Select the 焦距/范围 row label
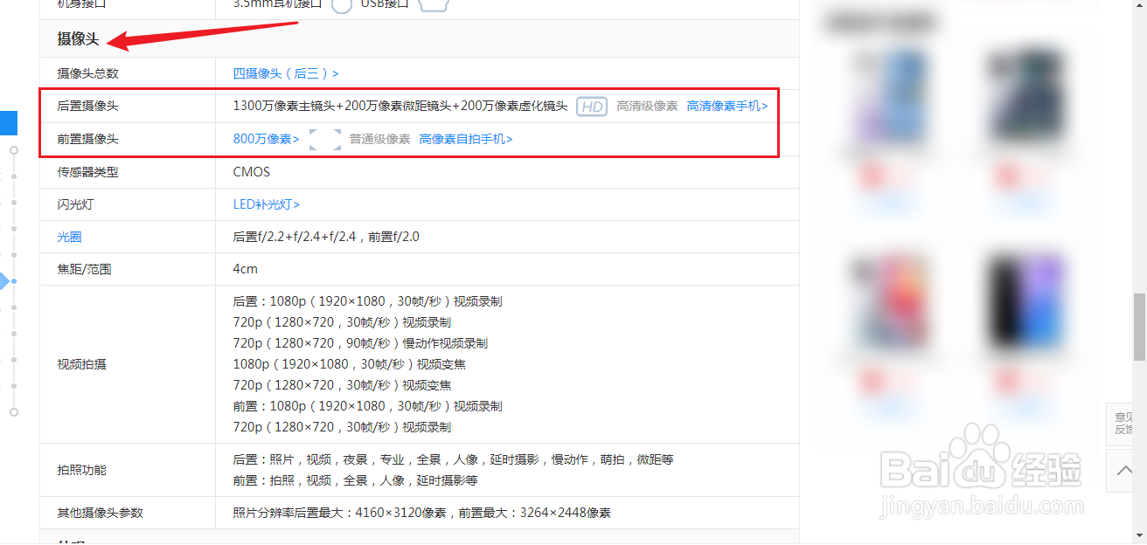1147x545 pixels. pyautogui.click(x=84, y=269)
